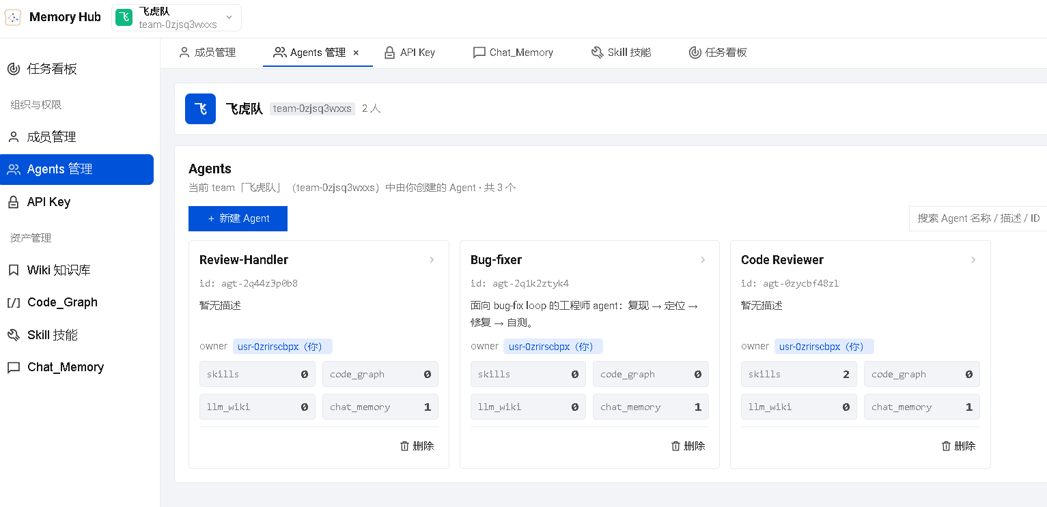Switch to the API Key tab
1047x507 pixels.
tap(409, 53)
